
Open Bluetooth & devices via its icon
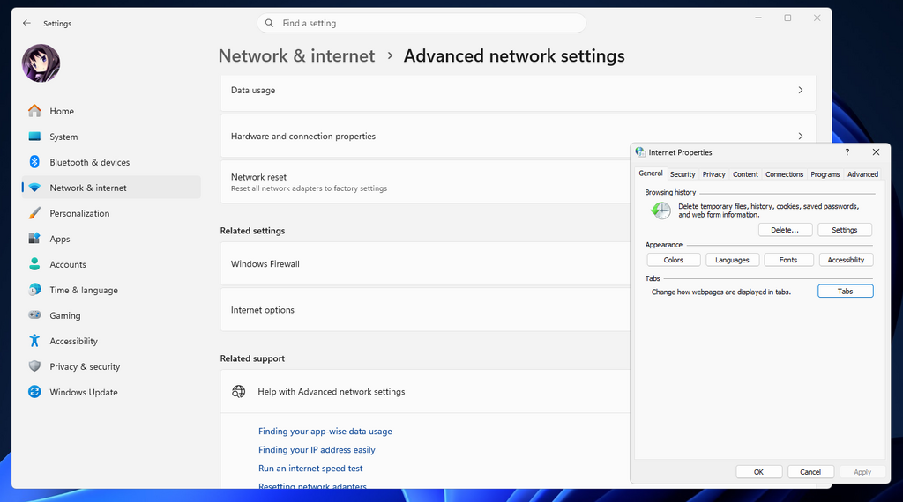[34, 162]
